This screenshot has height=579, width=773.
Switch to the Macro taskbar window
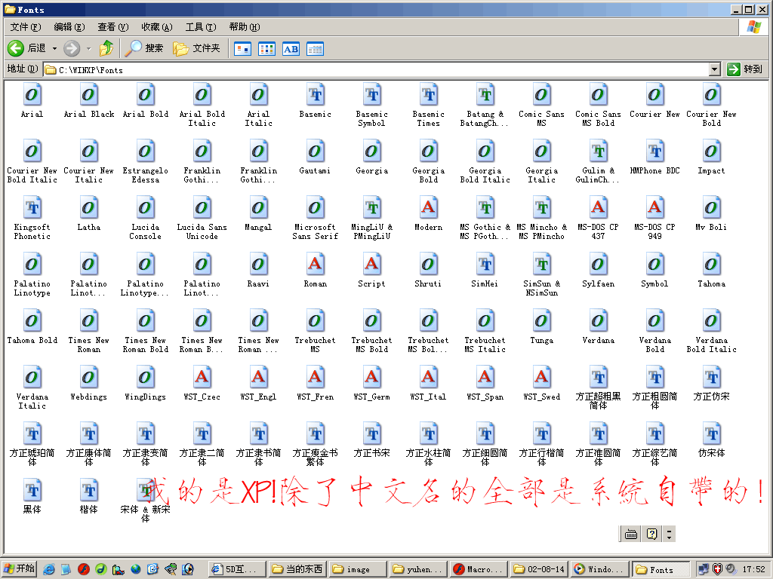click(479, 569)
